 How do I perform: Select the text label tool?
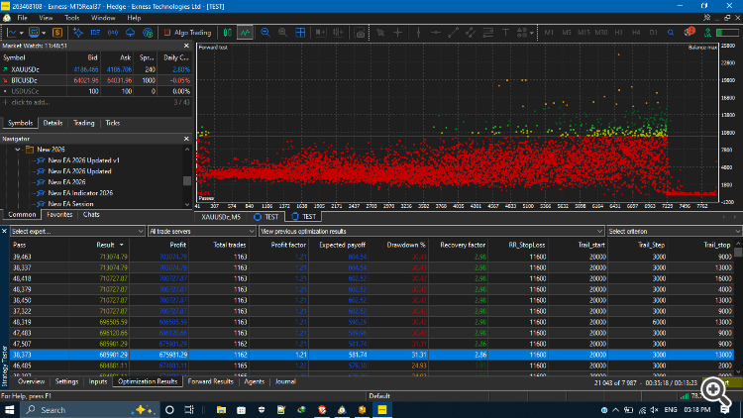pyautogui.click(x=505, y=33)
